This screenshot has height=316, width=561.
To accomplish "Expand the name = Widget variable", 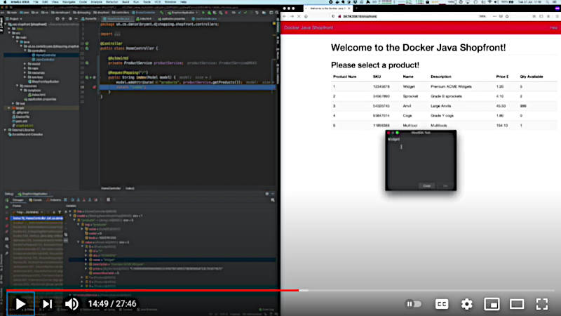I will [86, 260].
